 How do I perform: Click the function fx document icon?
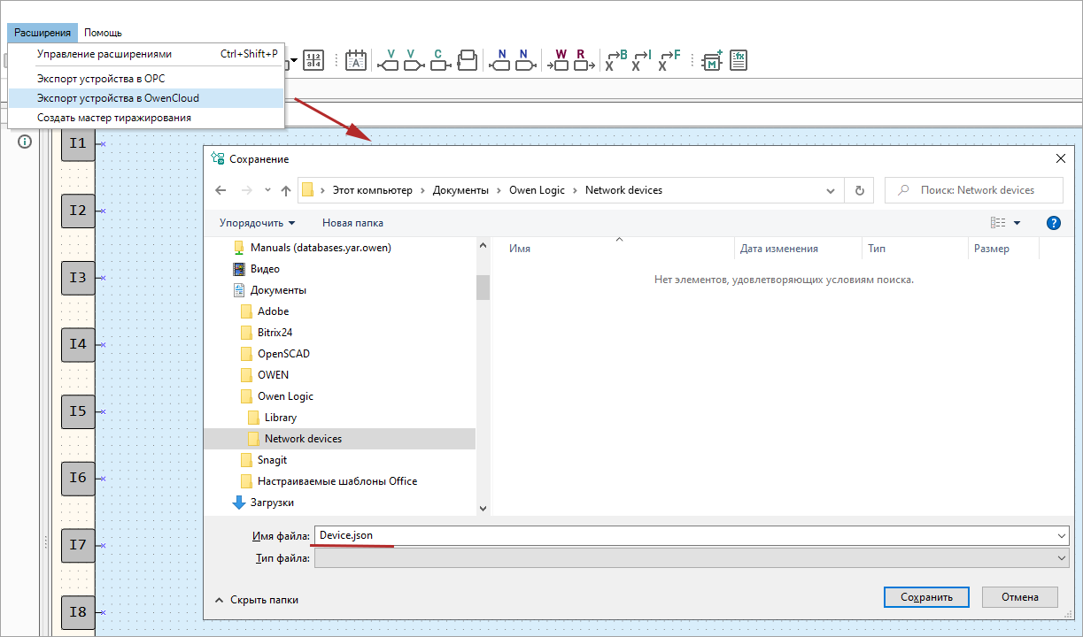(739, 60)
